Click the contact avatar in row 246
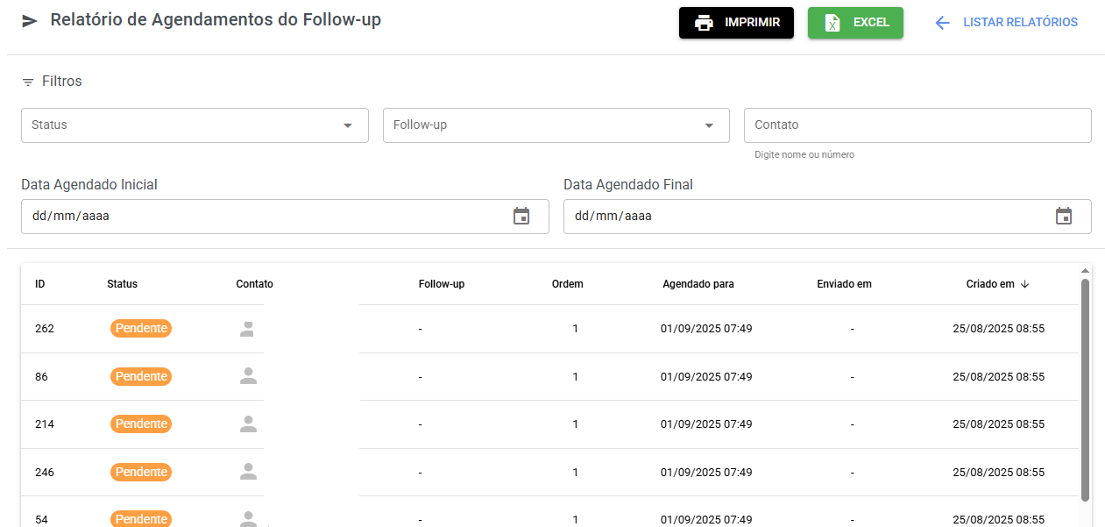 (248, 472)
